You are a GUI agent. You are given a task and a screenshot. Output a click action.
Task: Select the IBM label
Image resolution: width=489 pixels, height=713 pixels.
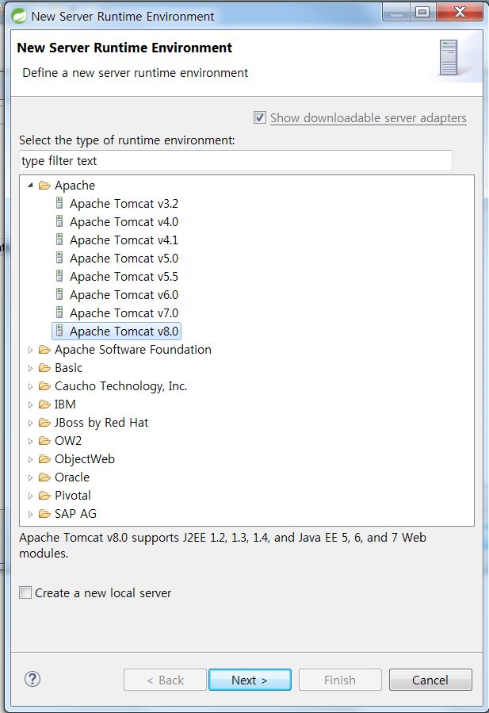(65, 404)
